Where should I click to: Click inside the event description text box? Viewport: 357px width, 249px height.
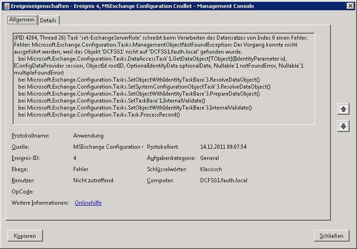pos(164,79)
